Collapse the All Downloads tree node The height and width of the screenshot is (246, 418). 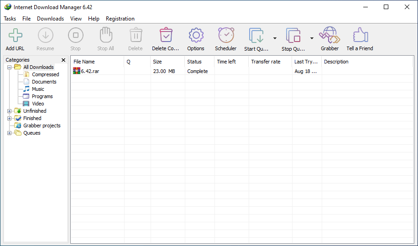(x=10, y=67)
